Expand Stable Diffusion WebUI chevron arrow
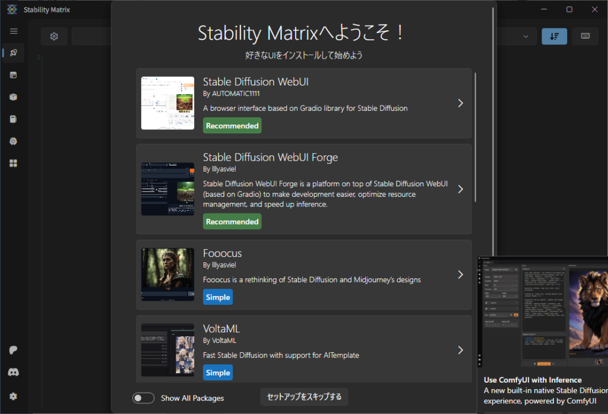The height and width of the screenshot is (414, 608). 460,103
